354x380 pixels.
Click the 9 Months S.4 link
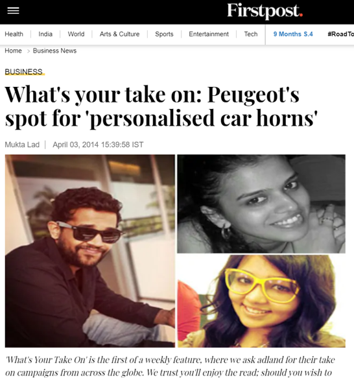[293, 34]
